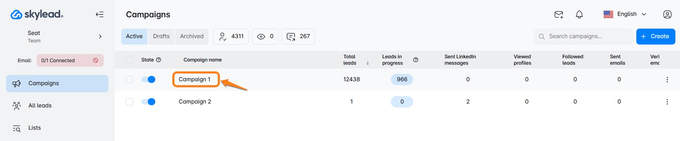Click the Create campaign button
Image resolution: width=680 pixels, height=141 pixels.
[655, 36]
